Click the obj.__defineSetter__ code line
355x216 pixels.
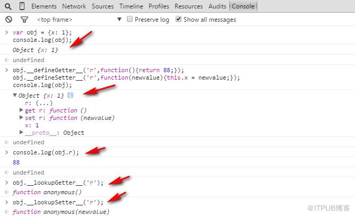pos(126,77)
